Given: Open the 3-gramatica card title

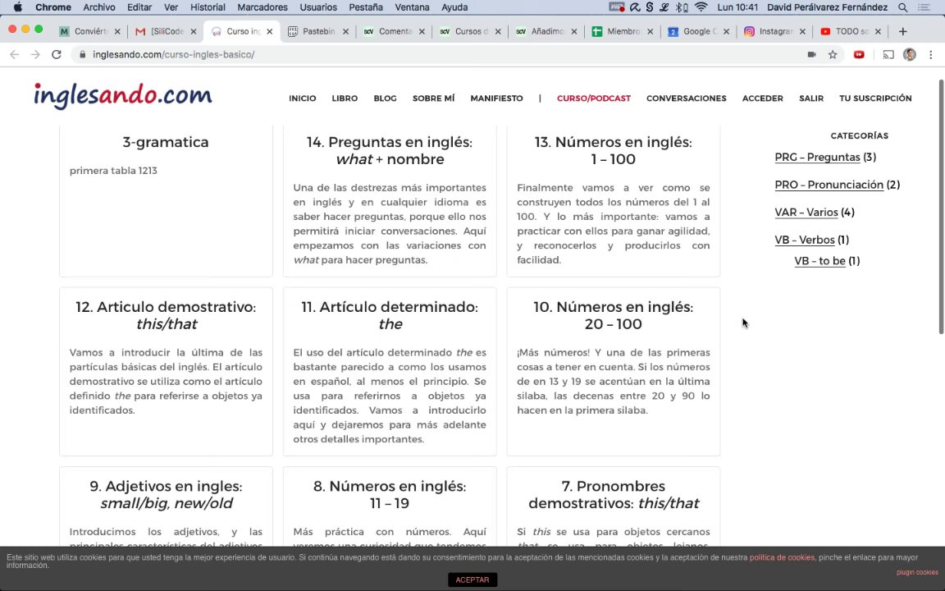Looking at the screenshot, I should coord(166,142).
